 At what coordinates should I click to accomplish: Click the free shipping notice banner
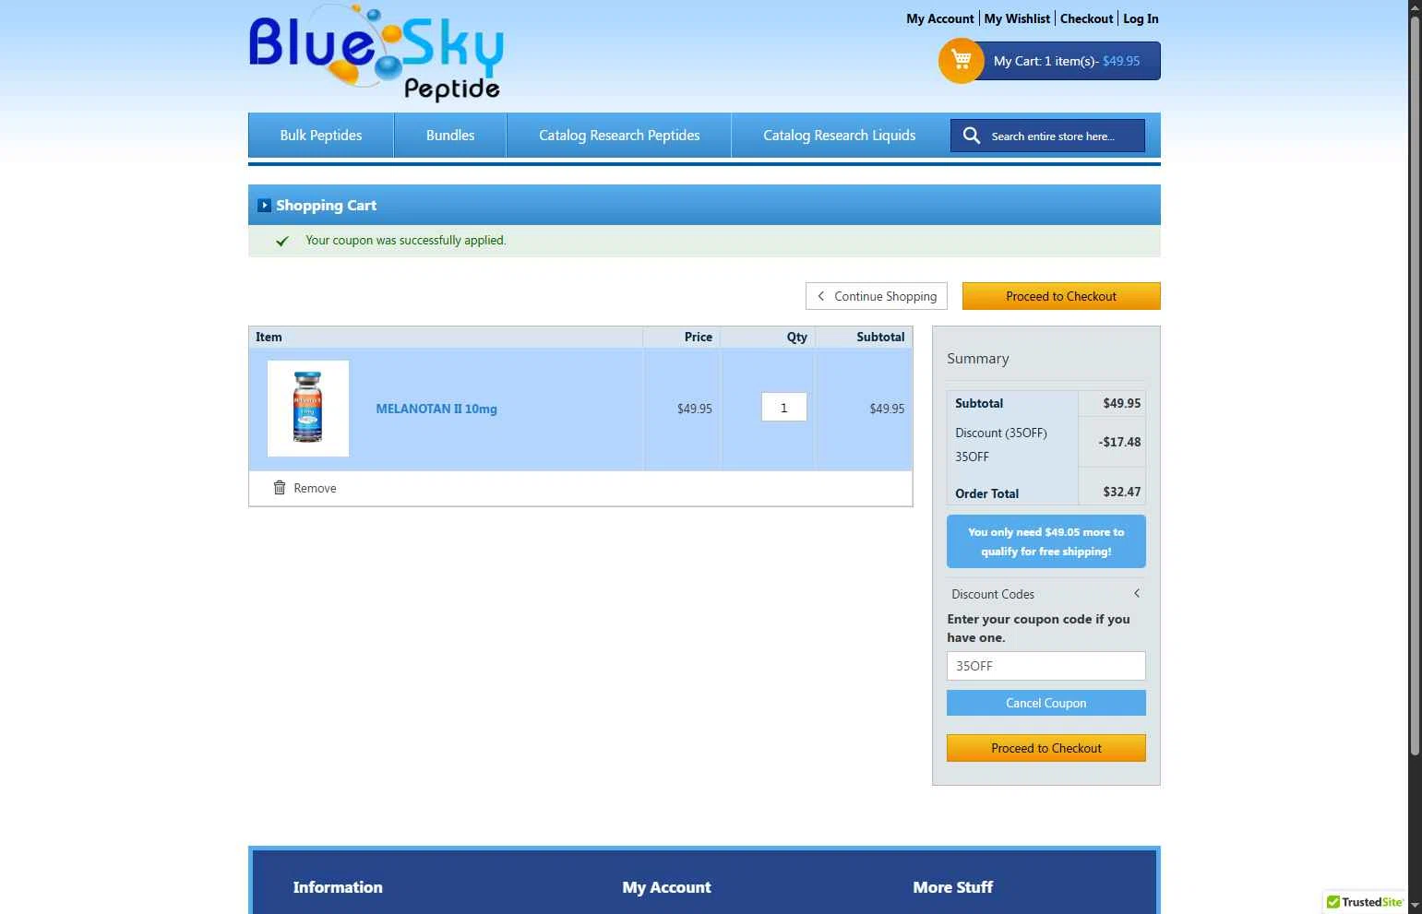[x=1046, y=541]
